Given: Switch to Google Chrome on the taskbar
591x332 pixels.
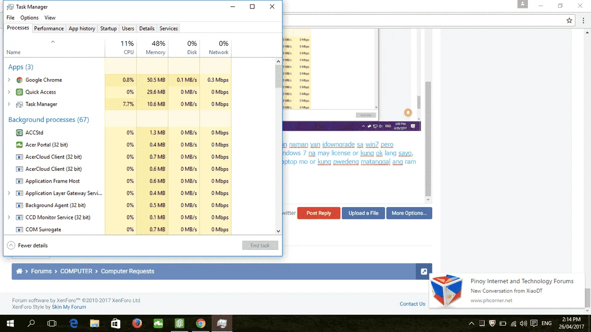Looking at the screenshot, I should [x=200, y=323].
